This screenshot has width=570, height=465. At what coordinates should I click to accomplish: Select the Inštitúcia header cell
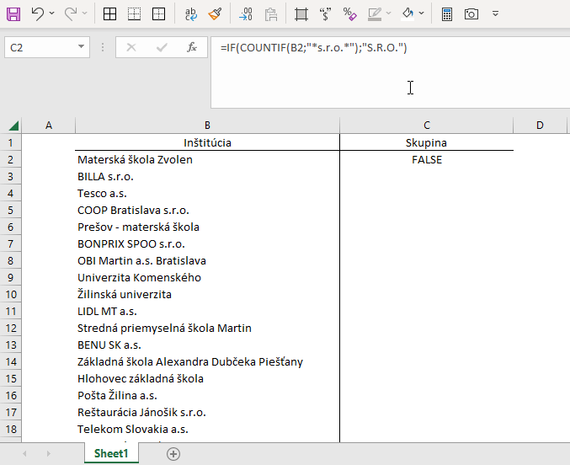207,142
